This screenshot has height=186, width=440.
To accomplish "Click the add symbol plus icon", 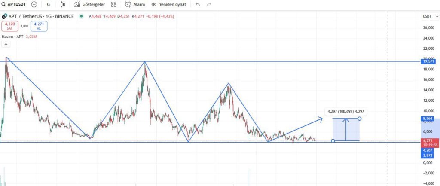I will pyautogui.click(x=34, y=4).
